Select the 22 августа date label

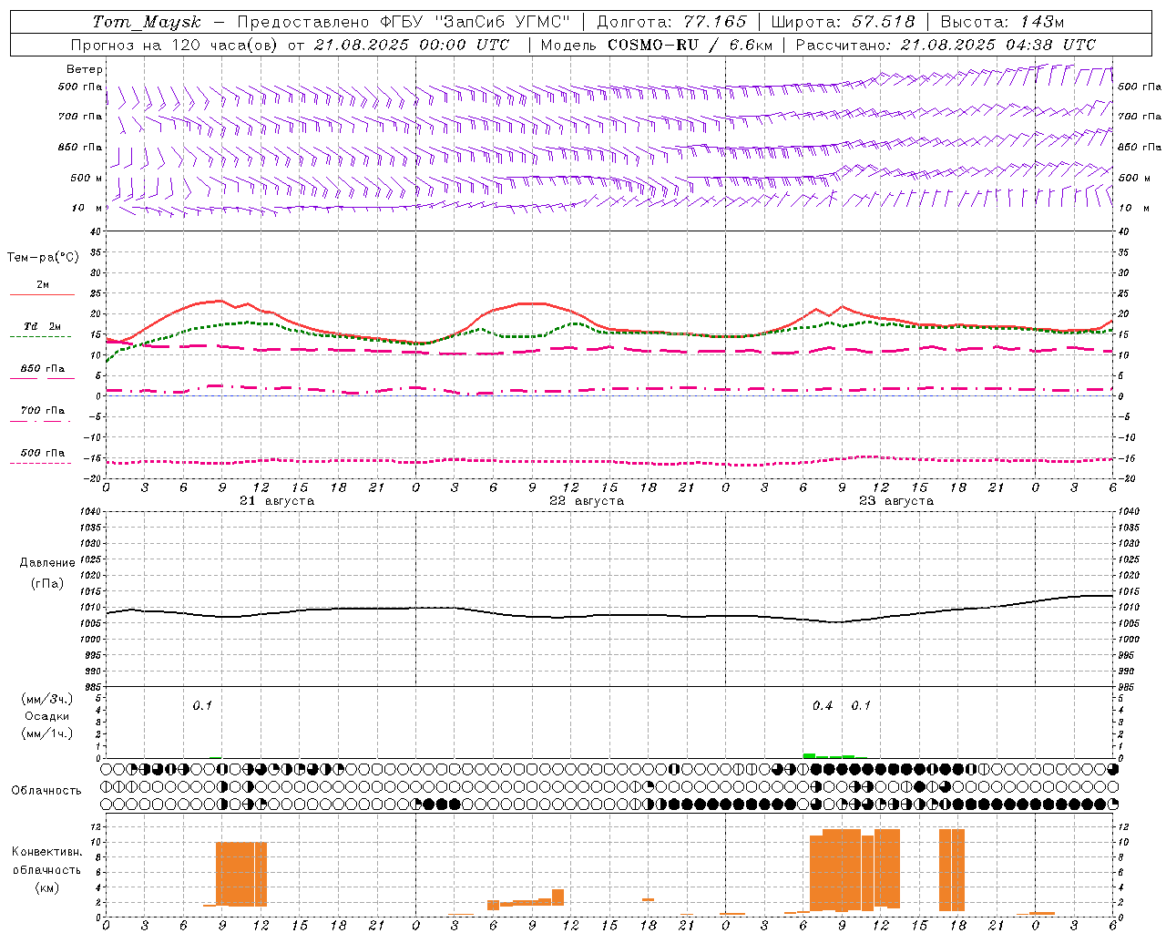(587, 501)
